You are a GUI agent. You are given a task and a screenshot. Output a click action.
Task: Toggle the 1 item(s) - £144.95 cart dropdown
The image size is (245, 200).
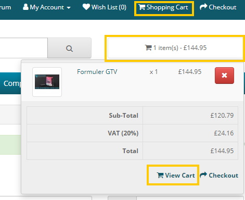coord(175,48)
